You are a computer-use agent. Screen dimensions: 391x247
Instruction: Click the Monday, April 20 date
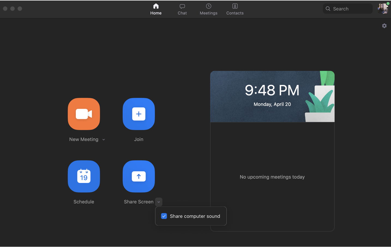point(272,104)
